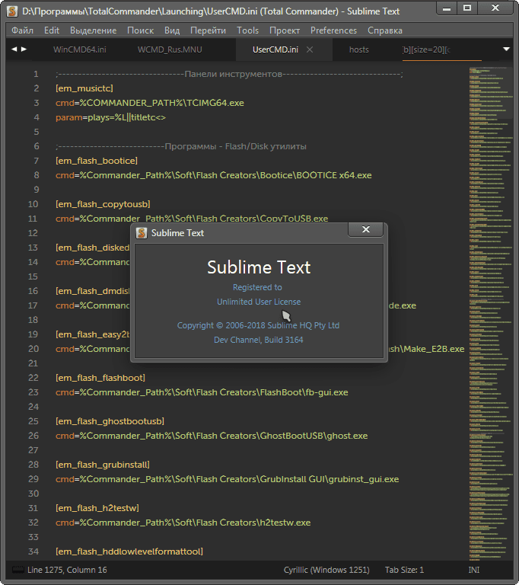This screenshot has width=519, height=585.
Task: Click the ghost.exe cmd line
Action: pos(212,436)
